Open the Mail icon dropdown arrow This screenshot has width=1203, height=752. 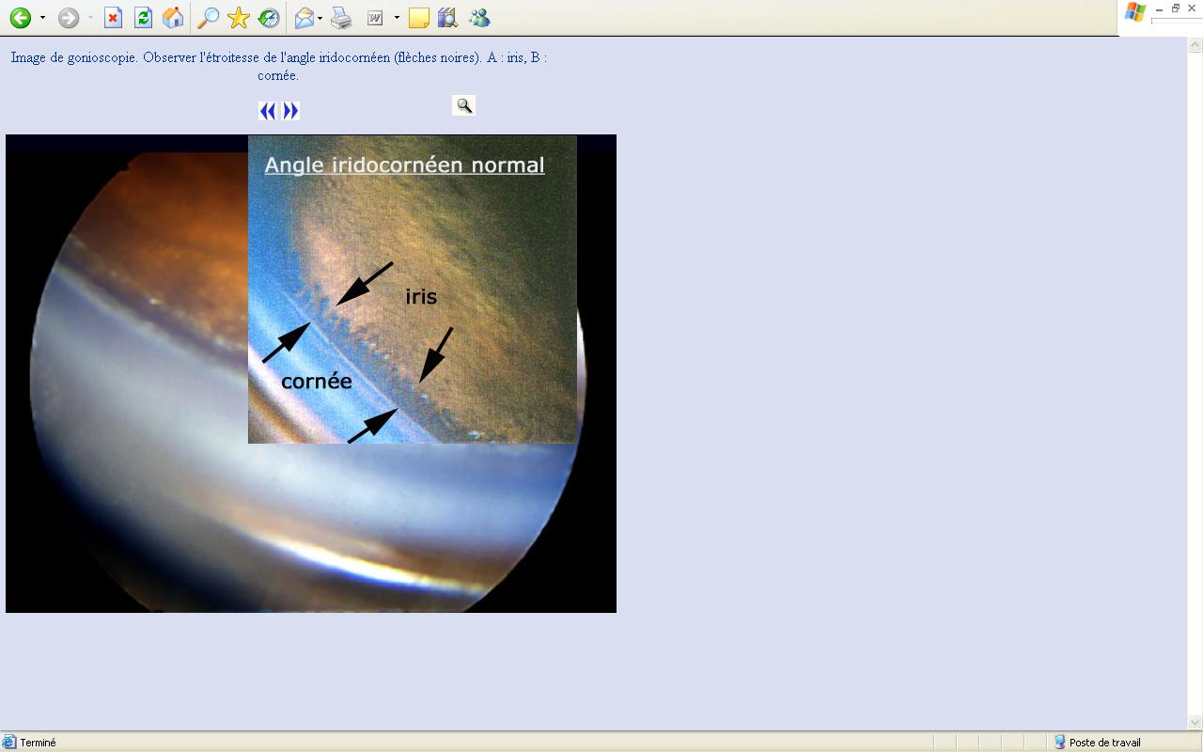tap(320, 18)
